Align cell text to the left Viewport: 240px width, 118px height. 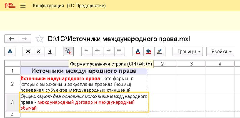(87, 51)
